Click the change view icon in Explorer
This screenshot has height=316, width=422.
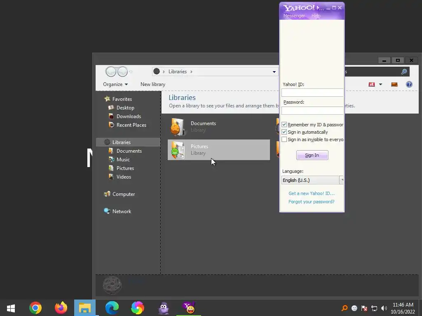tap(372, 84)
